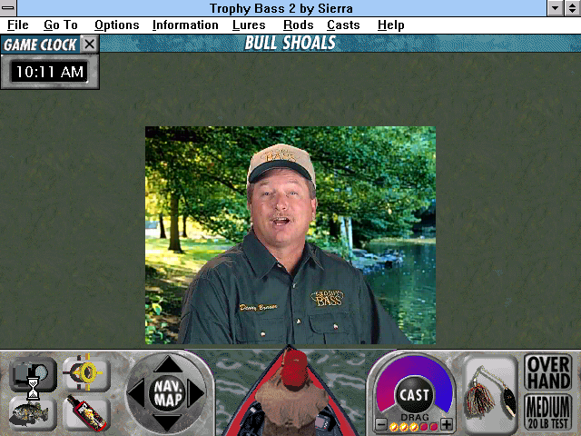
Task: Click the GAME CLOCK panel title
Action: (40, 45)
